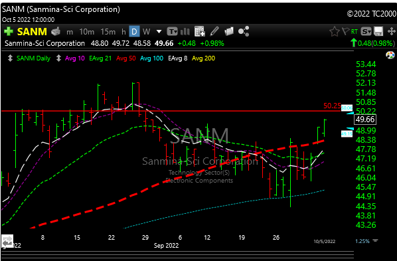Viewport: 397px width, 261px height.
Task: Toggle the RT real-time indicator
Action: click(355, 32)
